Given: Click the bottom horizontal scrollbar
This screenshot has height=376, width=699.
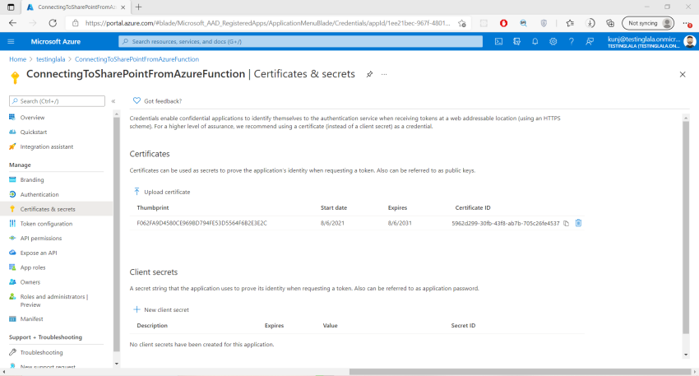Looking at the screenshot, I should tap(520, 372).
